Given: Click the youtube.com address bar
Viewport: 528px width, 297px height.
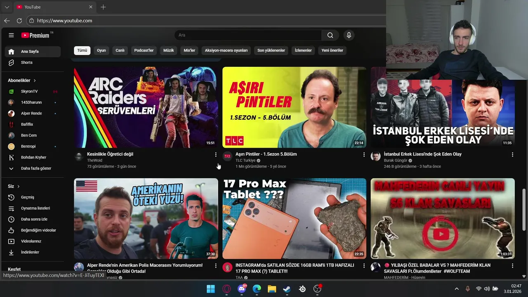Looking at the screenshot, I should point(206,21).
